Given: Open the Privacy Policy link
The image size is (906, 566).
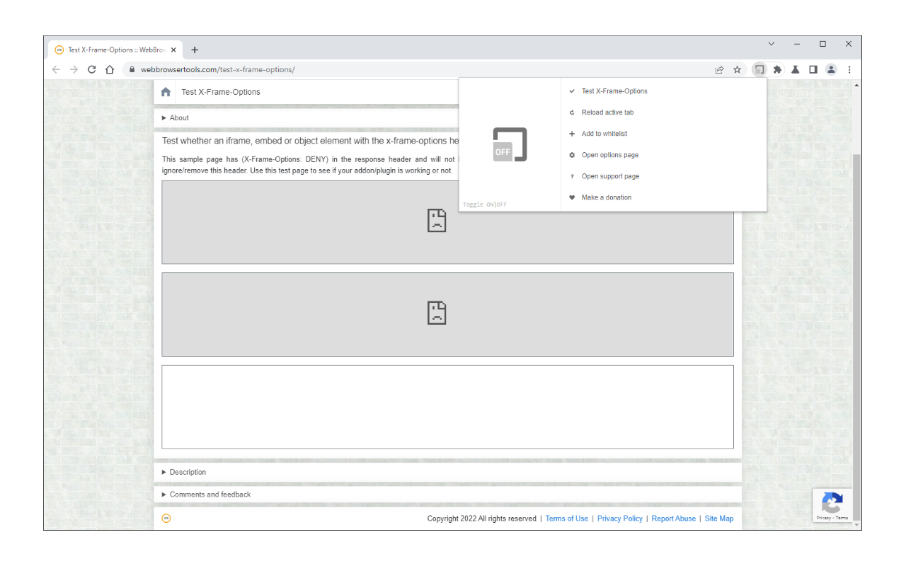Looking at the screenshot, I should [x=619, y=518].
